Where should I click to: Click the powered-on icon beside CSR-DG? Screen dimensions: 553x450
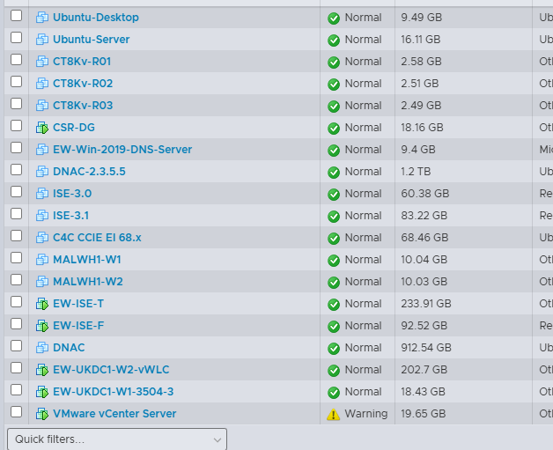pyautogui.click(x=42, y=128)
